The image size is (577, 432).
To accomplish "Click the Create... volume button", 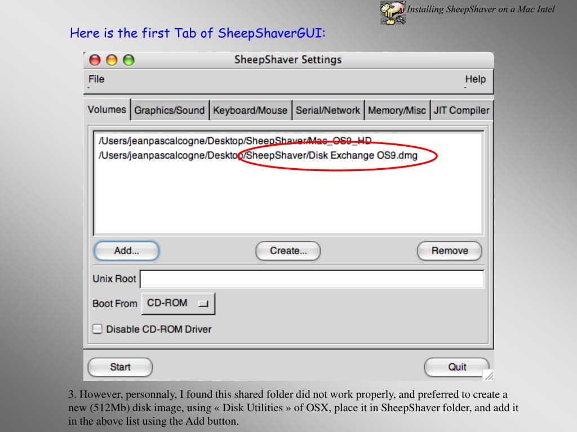I will coord(288,251).
